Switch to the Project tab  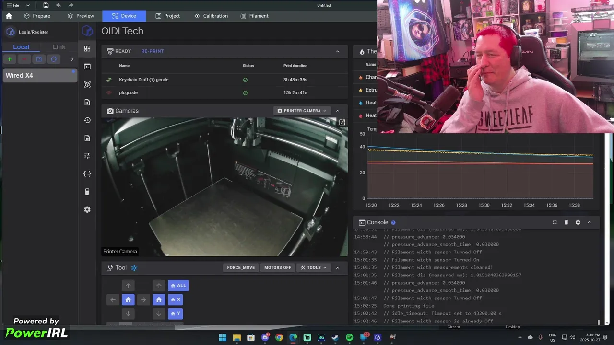point(168,16)
